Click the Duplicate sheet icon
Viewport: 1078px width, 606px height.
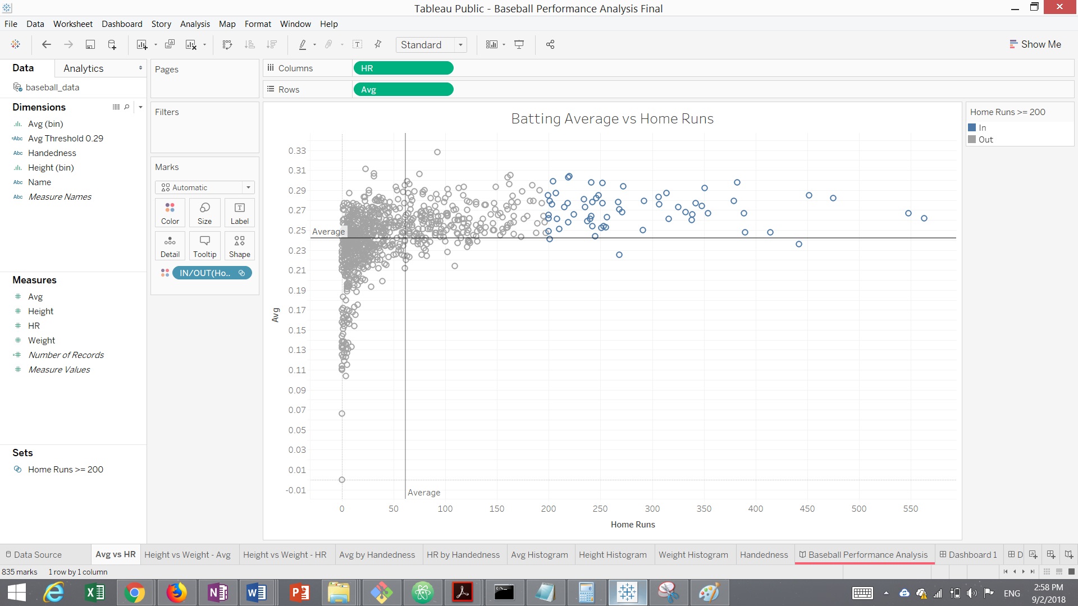[170, 44]
